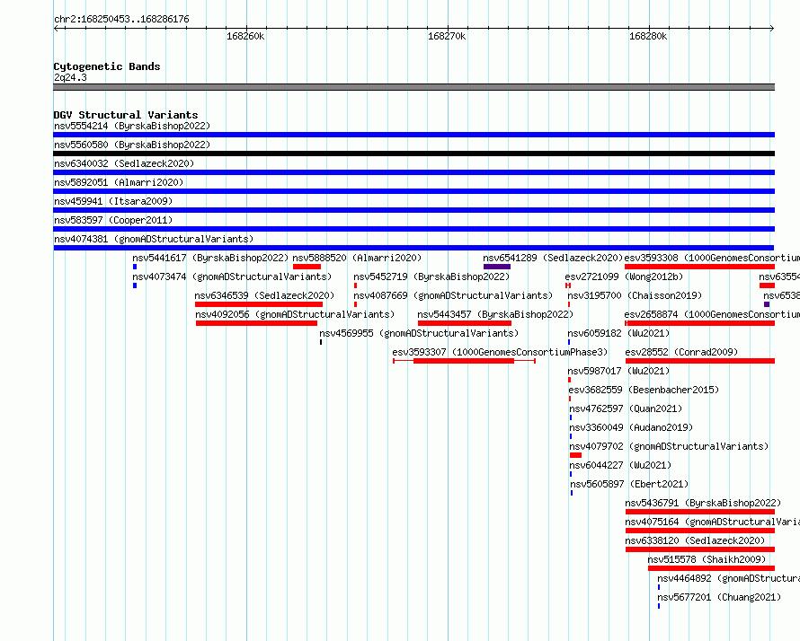This screenshot has width=800, height=641.
Task: Open variant nsv5554214 (ByrskaBishop2022)
Action: click(132, 126)
